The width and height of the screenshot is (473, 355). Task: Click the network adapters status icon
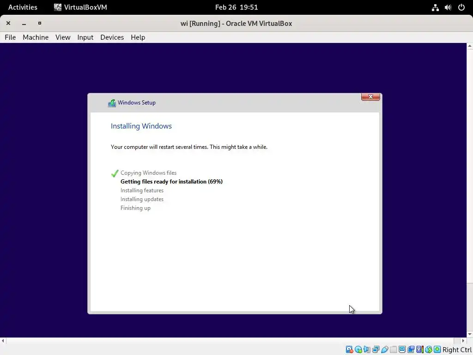pos(376,349)
